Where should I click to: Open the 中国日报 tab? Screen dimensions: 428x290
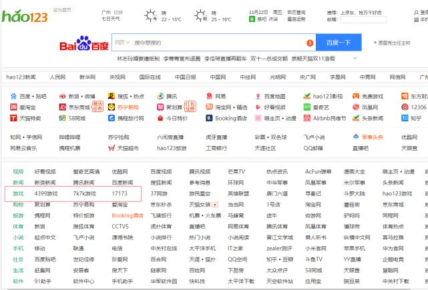186,77
